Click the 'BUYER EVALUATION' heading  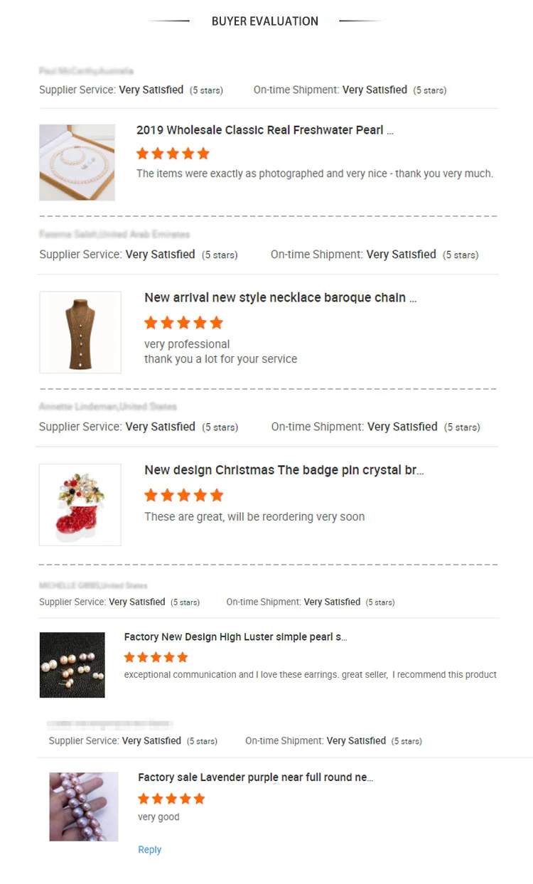tap(265, 21)
